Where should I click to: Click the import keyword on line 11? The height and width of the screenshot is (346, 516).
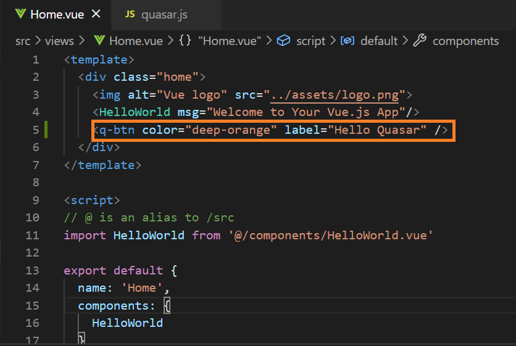[85, 235]
